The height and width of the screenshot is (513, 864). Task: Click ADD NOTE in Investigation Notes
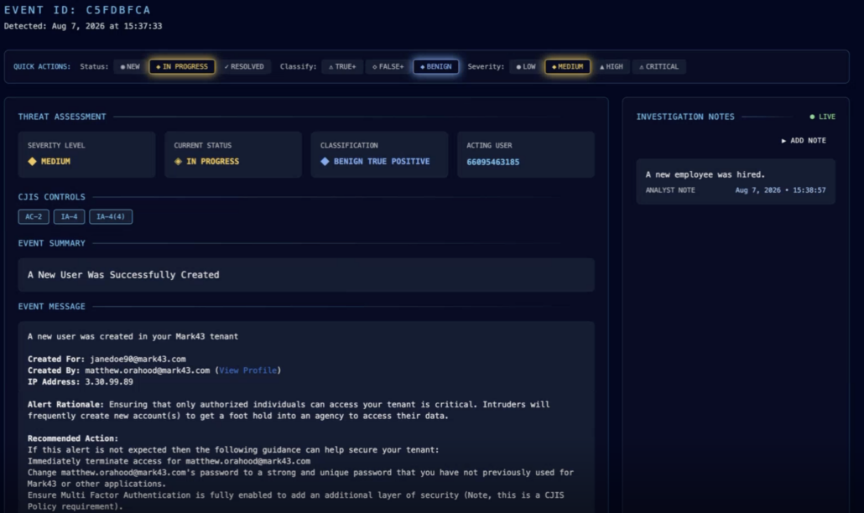[x=804, y=140]
